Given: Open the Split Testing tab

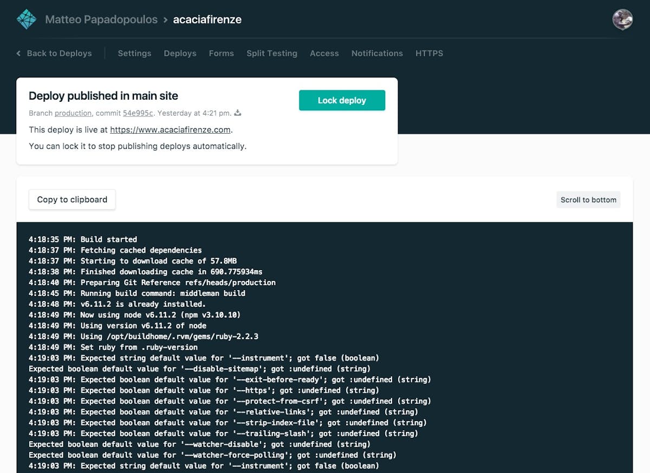Looking at the screenshot, I should pos(271,53).
